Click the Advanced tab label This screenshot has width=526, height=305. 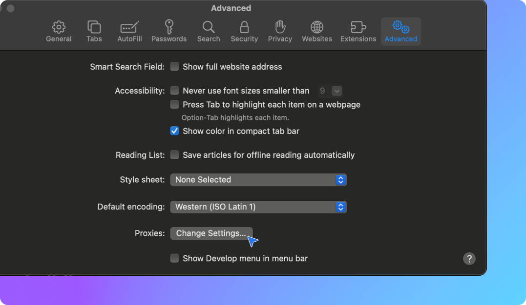click(x=401, y=39)
